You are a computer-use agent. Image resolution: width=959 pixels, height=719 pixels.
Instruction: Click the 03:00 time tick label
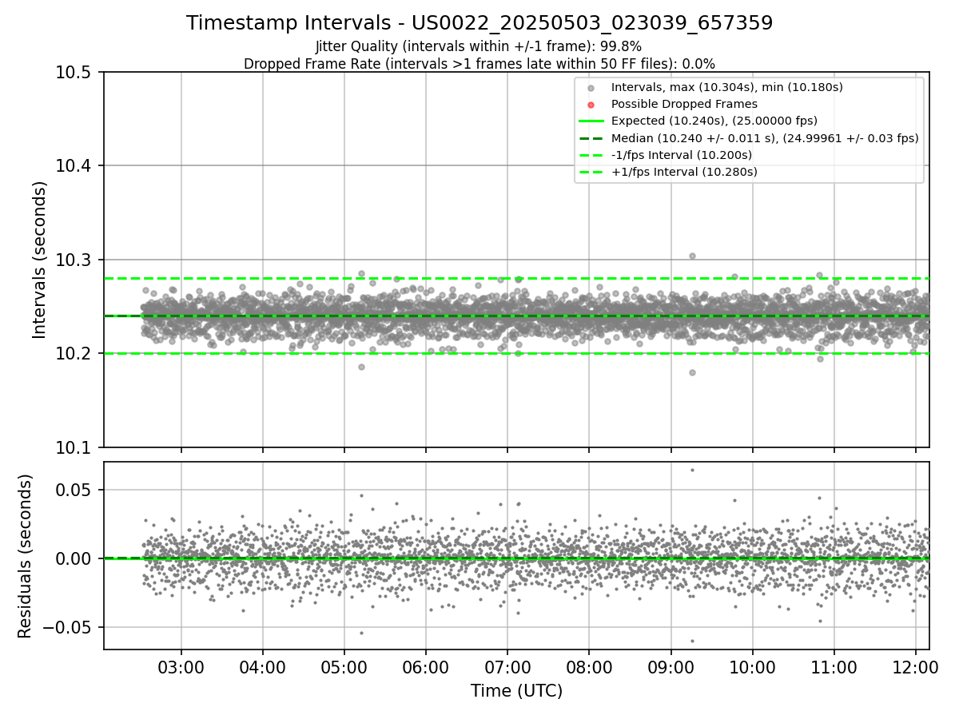click(x=181, y=668)
